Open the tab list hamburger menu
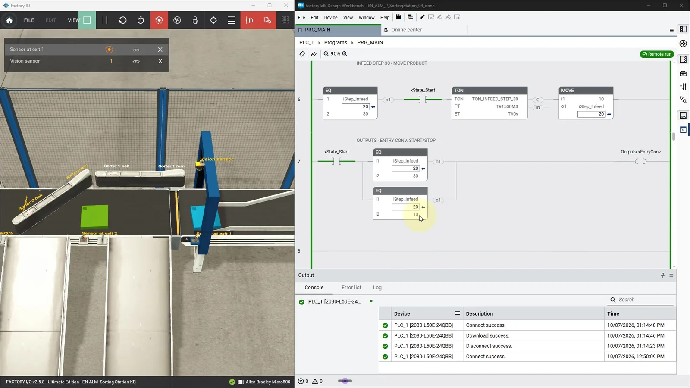 pos(671,30)
